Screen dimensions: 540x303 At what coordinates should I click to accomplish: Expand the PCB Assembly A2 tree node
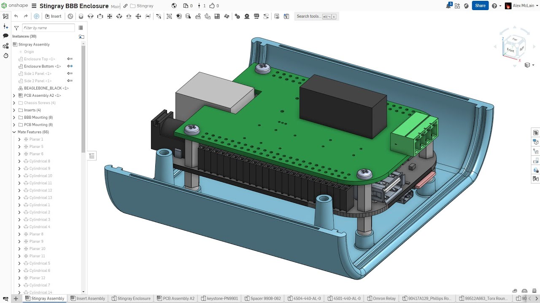(x=14, y=96)
